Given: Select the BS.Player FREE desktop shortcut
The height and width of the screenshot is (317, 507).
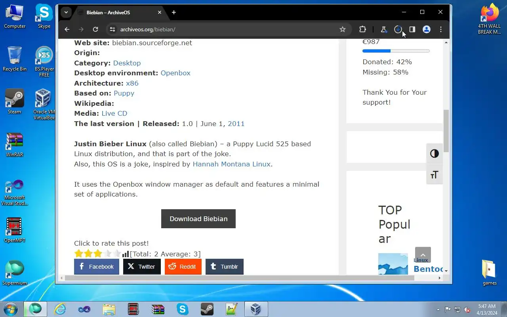Looking at the screenshot, I should pos(44,62).
